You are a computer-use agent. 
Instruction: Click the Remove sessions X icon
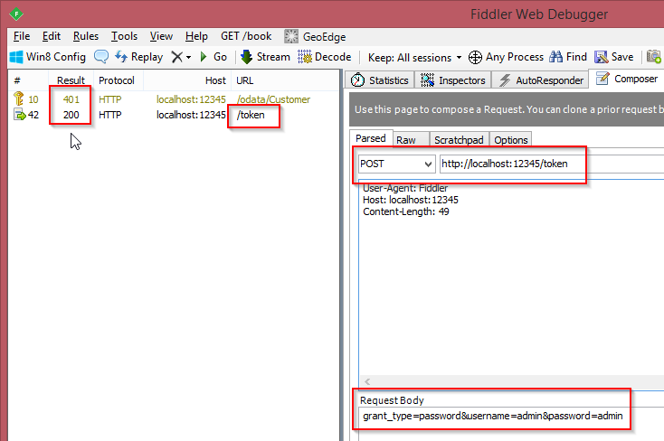tap(176, 57)
